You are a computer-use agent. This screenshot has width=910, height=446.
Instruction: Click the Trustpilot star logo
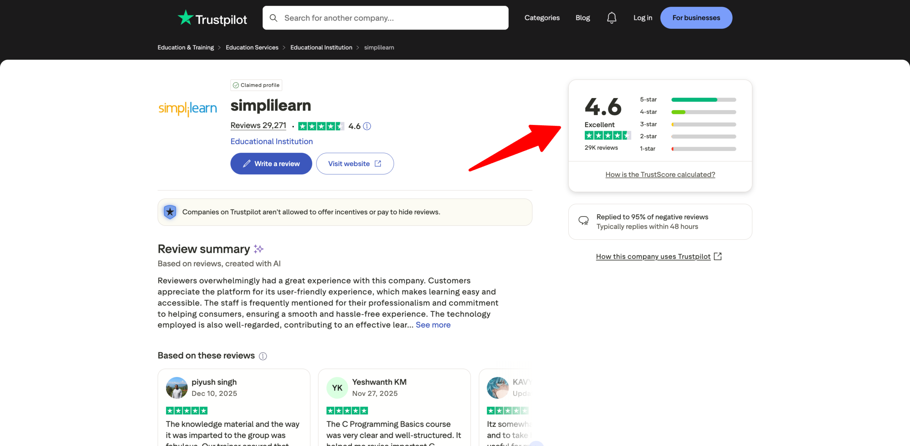click(186, 18)
